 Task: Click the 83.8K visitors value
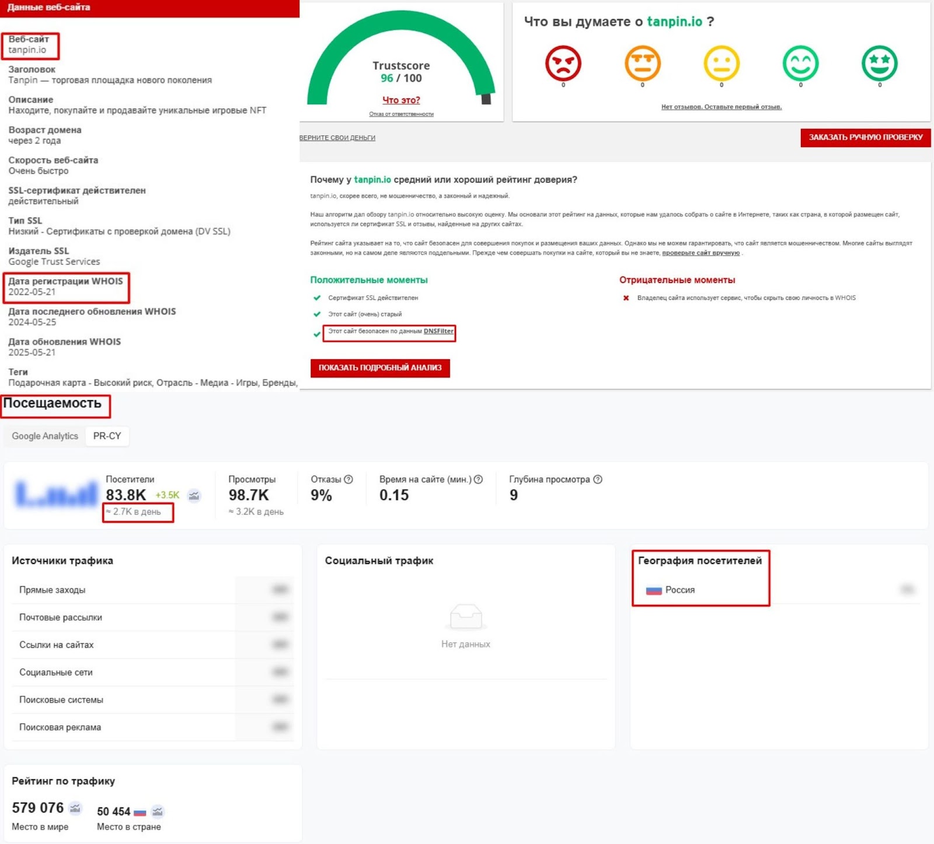click(x=126, y=495)
